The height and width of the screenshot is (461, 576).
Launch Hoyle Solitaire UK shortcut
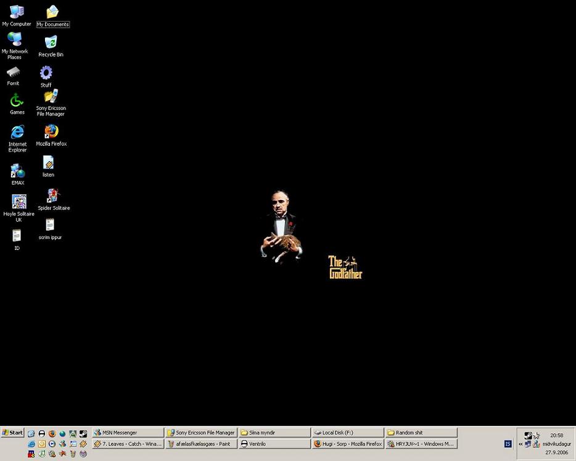point(19,208)
